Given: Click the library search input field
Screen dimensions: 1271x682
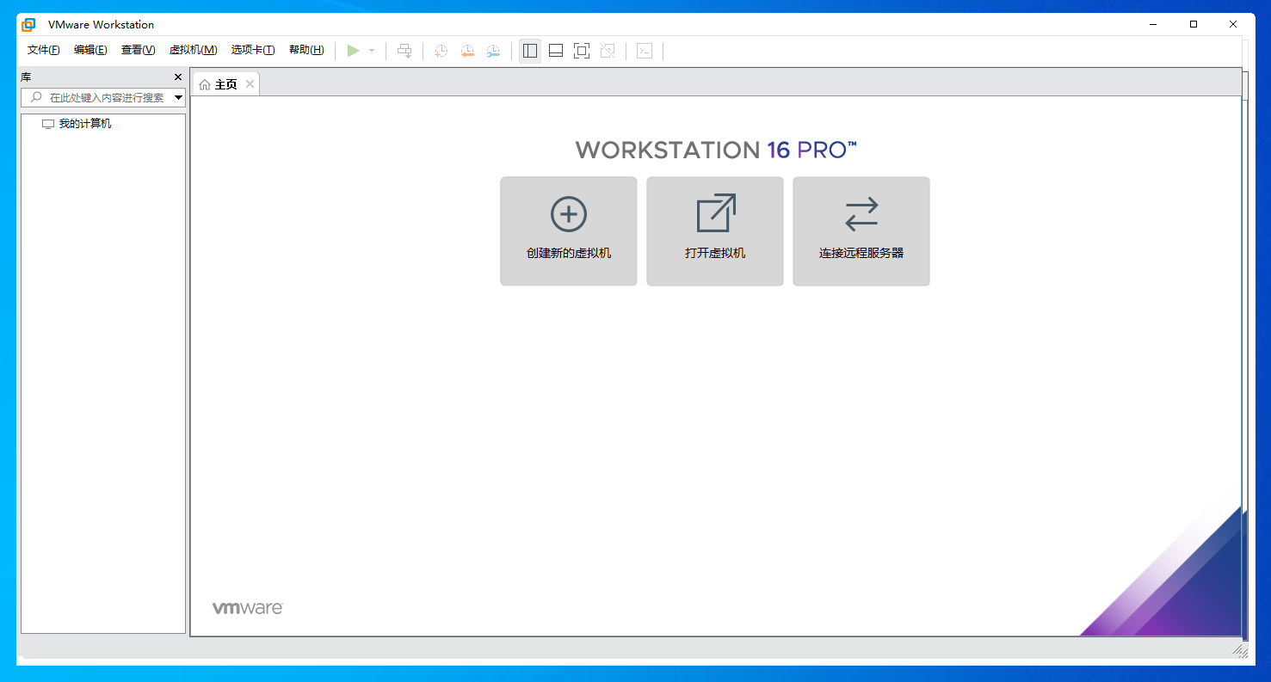Looking at the screenshot, I should 102,97.
